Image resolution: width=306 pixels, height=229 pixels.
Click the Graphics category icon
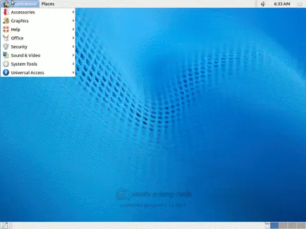pyautogui.click(x=6, y=21)
